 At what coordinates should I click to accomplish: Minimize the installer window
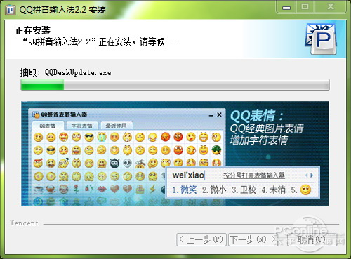coord(286,7)
